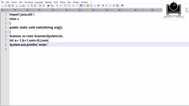Click the "int a=-1,b=1,sum=0,i,num;" line

tap(29, 40)
